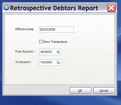
Task: Click the Effective Date label
Action: tap(24, 29)
